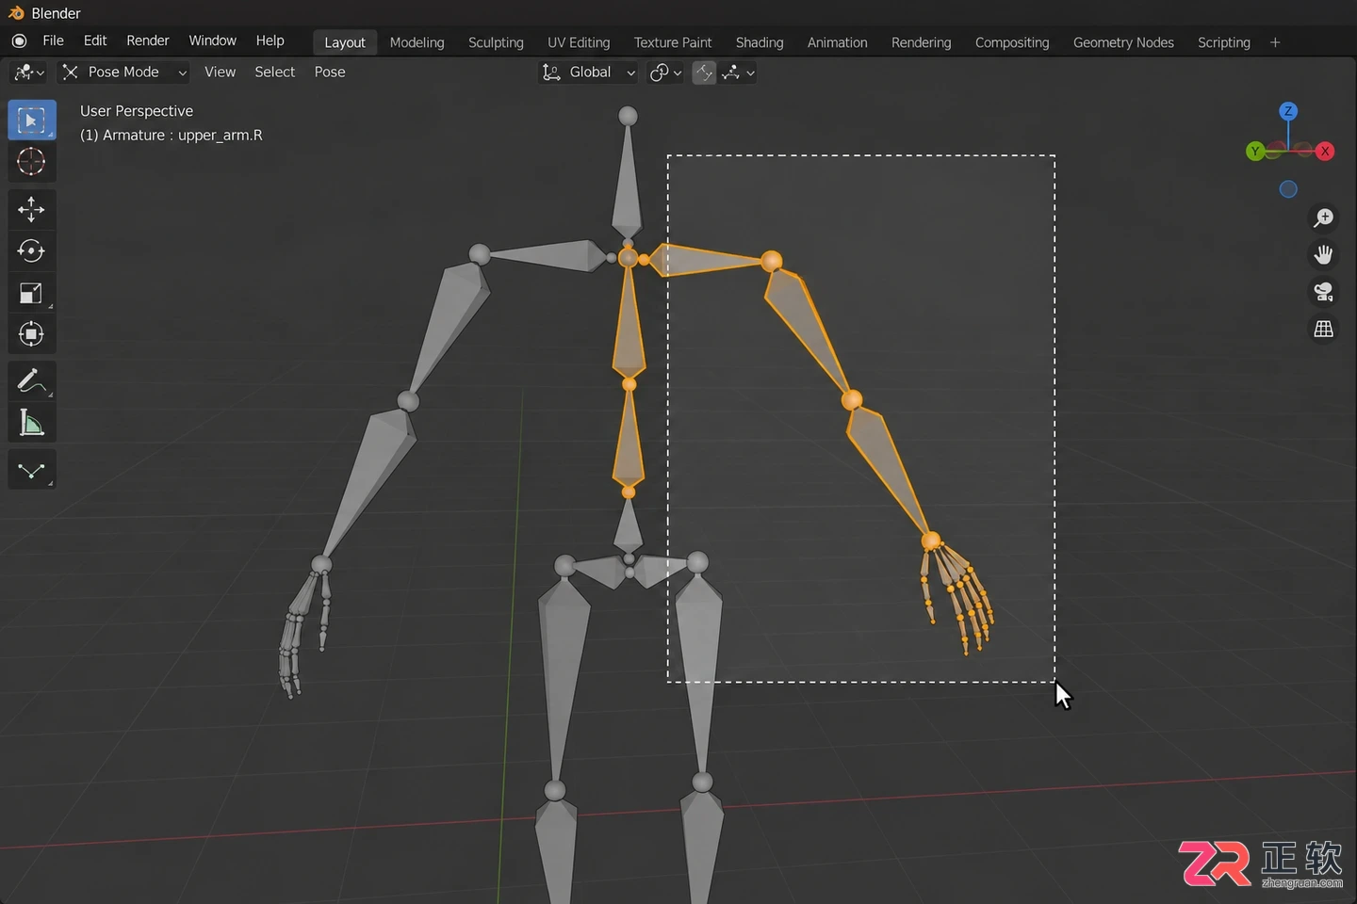This screenshot has height=904, width=1357.
Task: Click the blue Z axis gizmo
Action: [x=1288, y=111]
